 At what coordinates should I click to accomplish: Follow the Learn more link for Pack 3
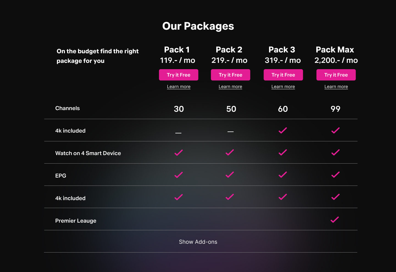[x=283, y=87]
